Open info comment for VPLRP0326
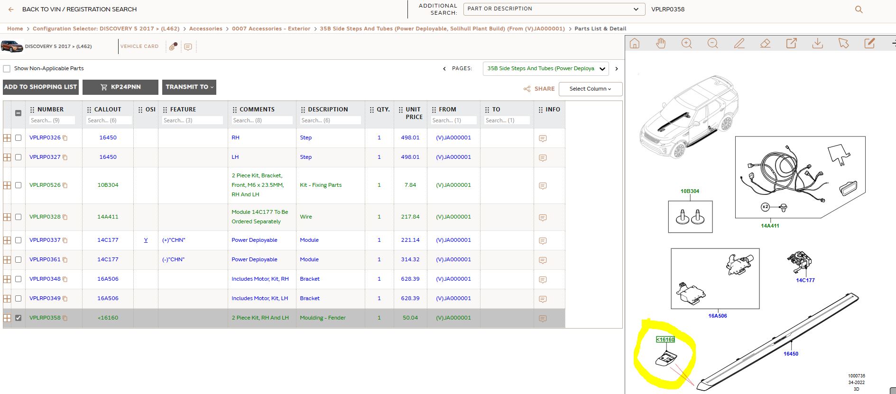Image resolution: width=896 pixels, height=394 pixels. point(543,138)
